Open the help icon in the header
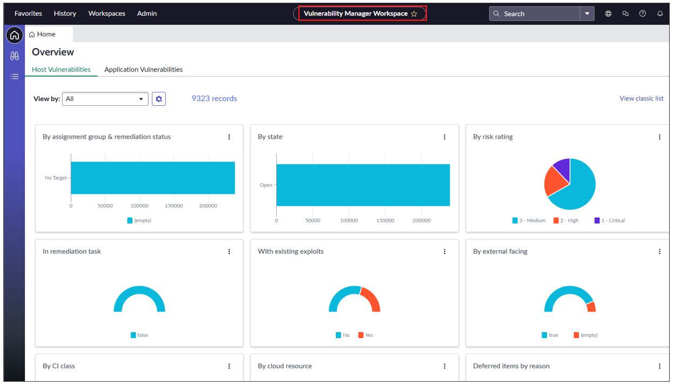This screenshot has height=385, width=673. pos(643,13)
